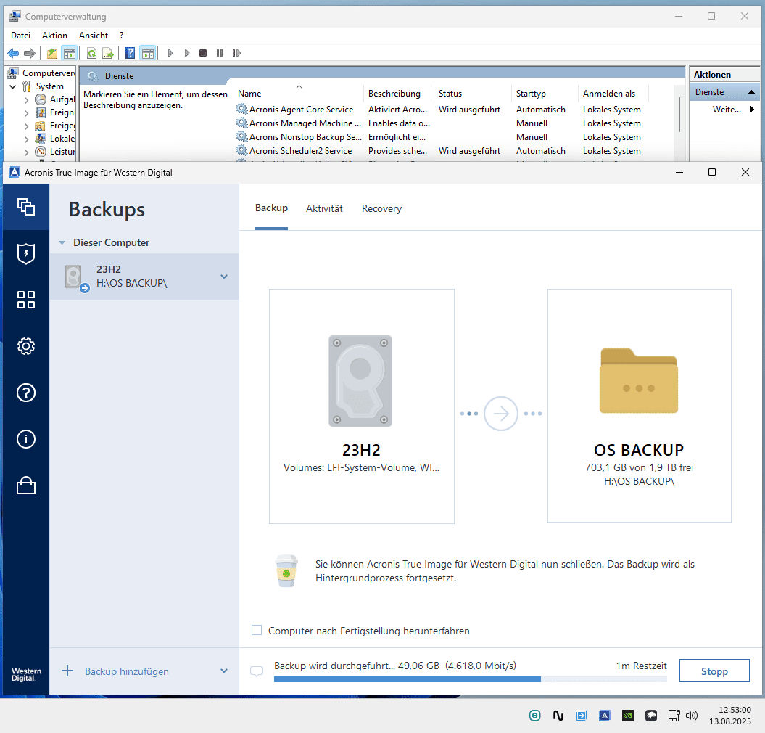Image resolution: width=765 pixels, height=733 pixels.
Task: Expand the Freigegebene Ordner tree node
Action: click(26, 126)
